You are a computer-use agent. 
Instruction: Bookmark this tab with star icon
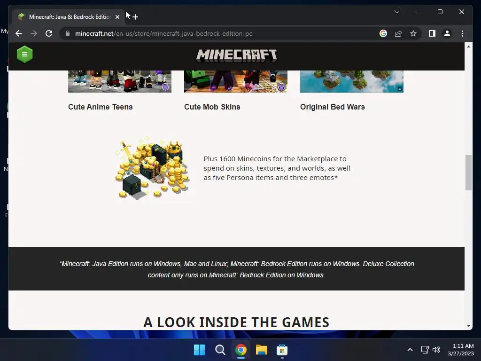[x=413, y=33]
